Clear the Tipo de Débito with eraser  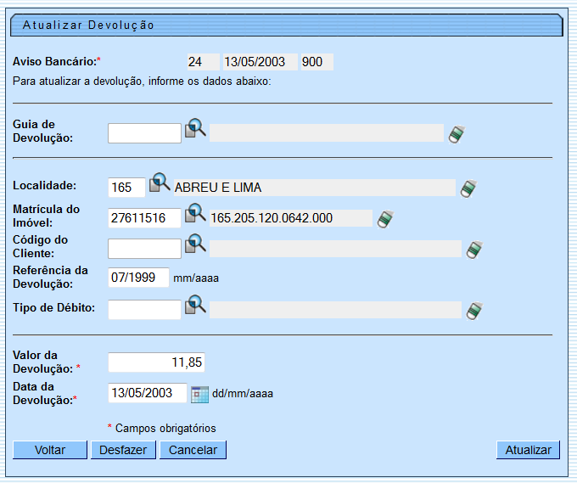click(474, 311)
